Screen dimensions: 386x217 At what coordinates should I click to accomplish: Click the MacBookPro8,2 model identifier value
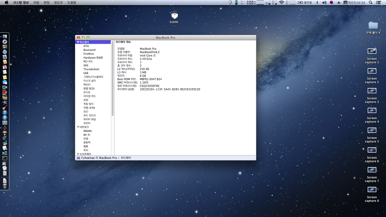pyautogui.click(x=150, y=52)
